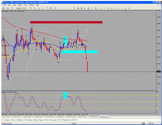This screenshot has width=162, height=125.
Task: Click the chart shift triangle marker
Action: coord(125,11)
